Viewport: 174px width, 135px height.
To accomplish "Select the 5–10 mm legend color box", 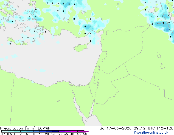I will (x=30, y=131).
